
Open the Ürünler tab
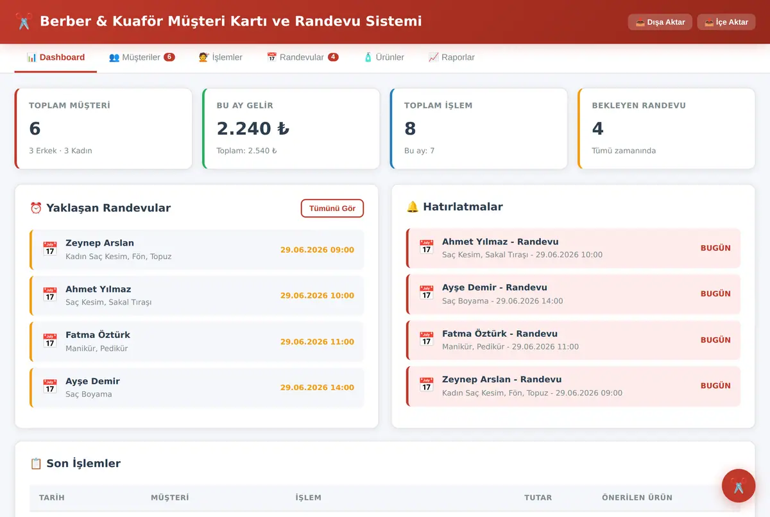(x=384, y=57)
